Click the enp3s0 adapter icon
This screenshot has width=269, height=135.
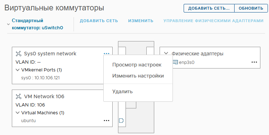click(x=175, y=62)
